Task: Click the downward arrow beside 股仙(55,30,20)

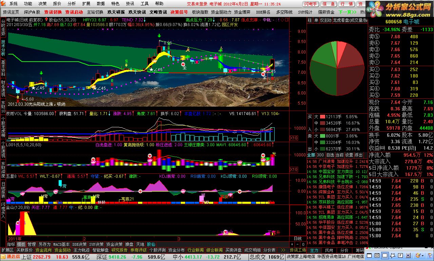Action: pos(47,20)
